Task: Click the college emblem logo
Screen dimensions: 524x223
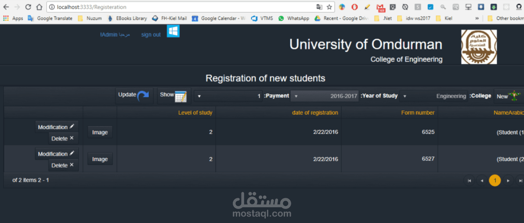Action: [479, 47]
